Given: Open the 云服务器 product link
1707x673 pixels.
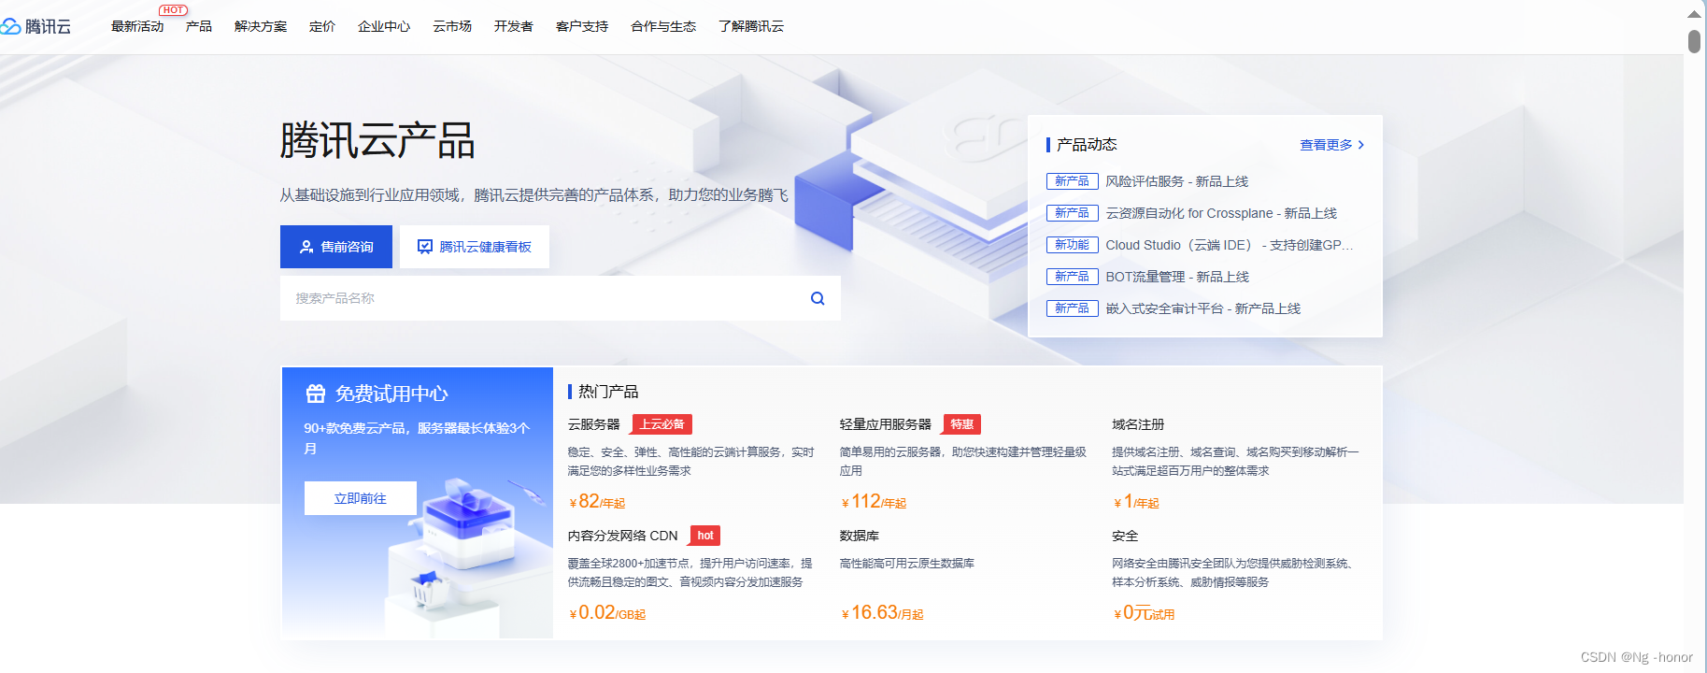Looking at the screenshot, I should coord(594,424).
